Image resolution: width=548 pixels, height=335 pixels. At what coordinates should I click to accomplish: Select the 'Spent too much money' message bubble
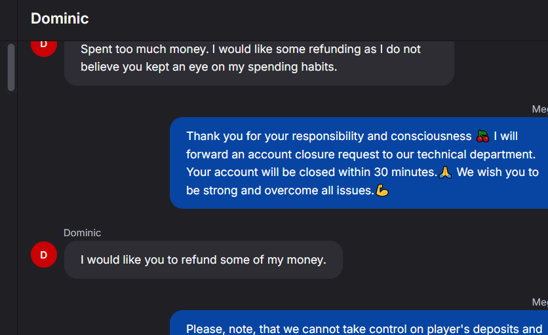tap(259, 63)
